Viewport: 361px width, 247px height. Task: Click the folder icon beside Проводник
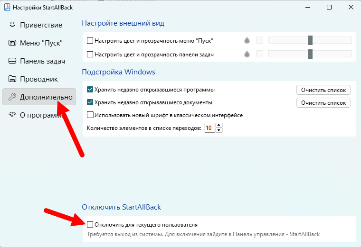[12, 79]
